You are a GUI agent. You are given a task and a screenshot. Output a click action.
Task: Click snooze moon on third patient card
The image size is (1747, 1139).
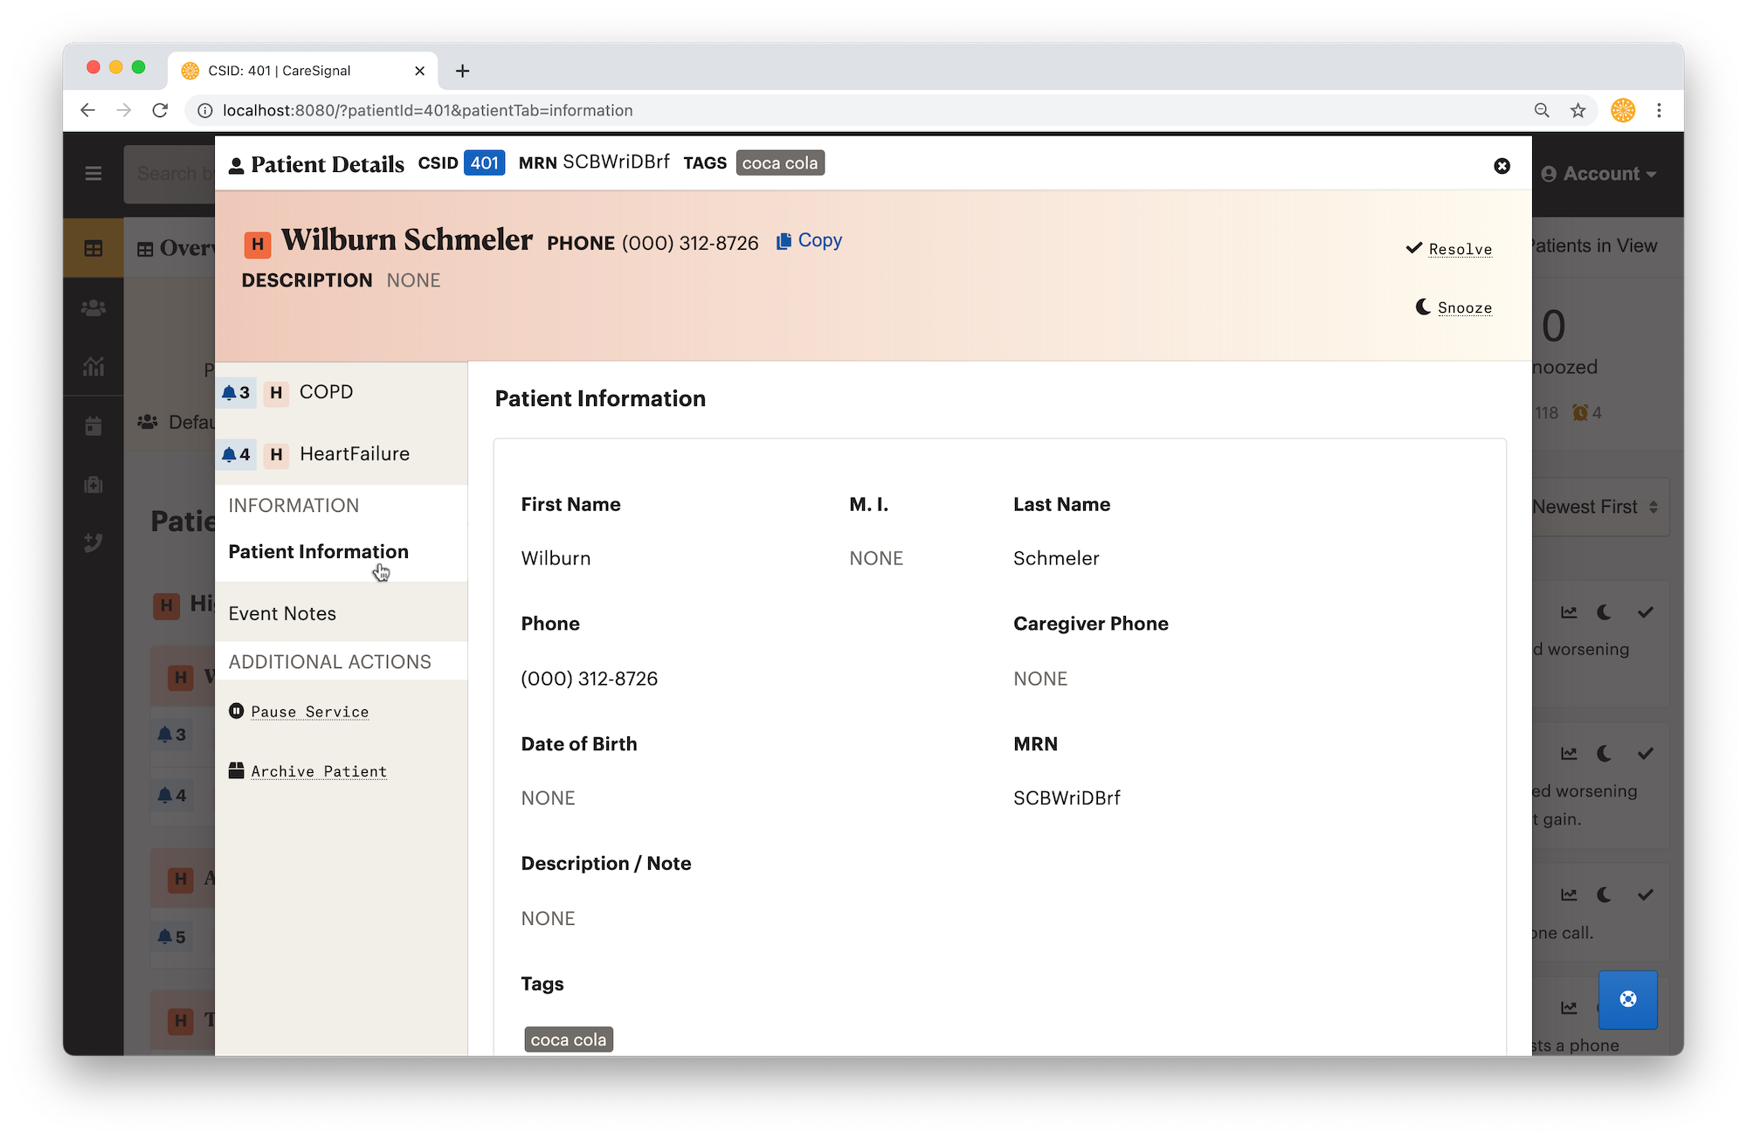tap(1605, 894)
